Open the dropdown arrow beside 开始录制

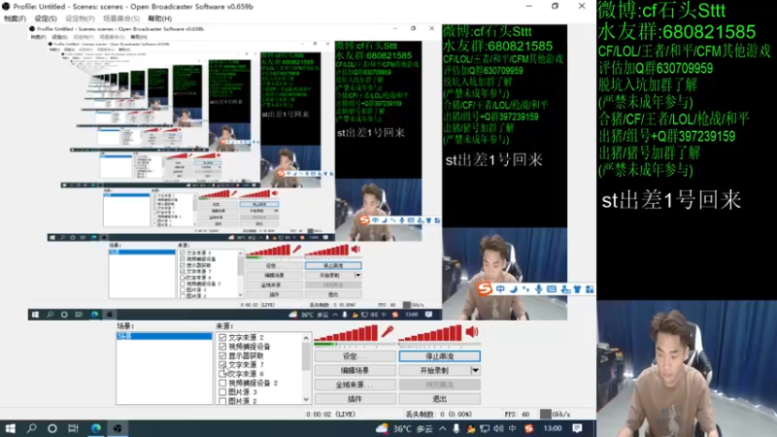(x=475, y=370)
